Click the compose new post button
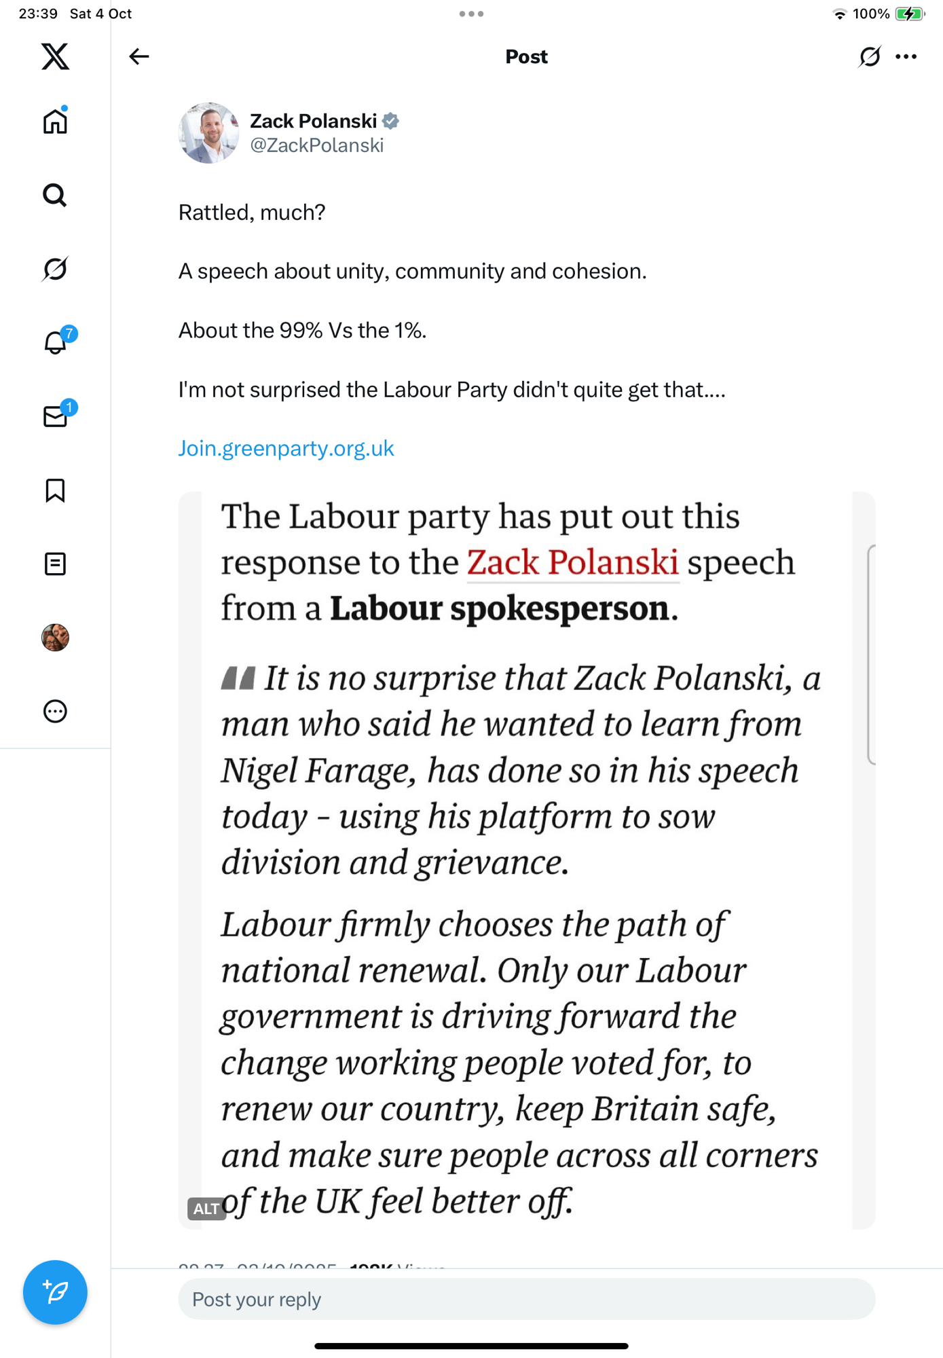Image resolution: width=943 pixels, height=1358 pixels. click(55, 1291)
